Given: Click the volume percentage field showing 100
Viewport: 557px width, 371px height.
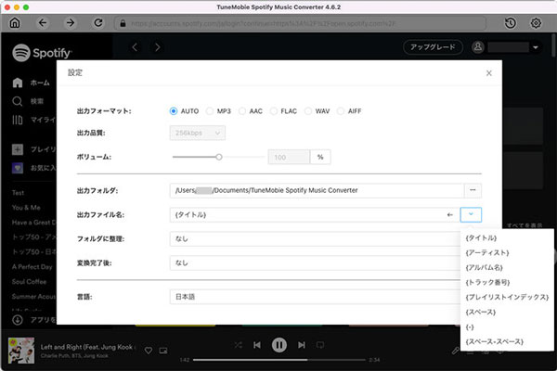Looking at the screenshot, I should tap(289, 157).
